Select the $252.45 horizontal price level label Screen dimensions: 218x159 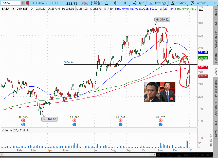[x=69, y=62]
